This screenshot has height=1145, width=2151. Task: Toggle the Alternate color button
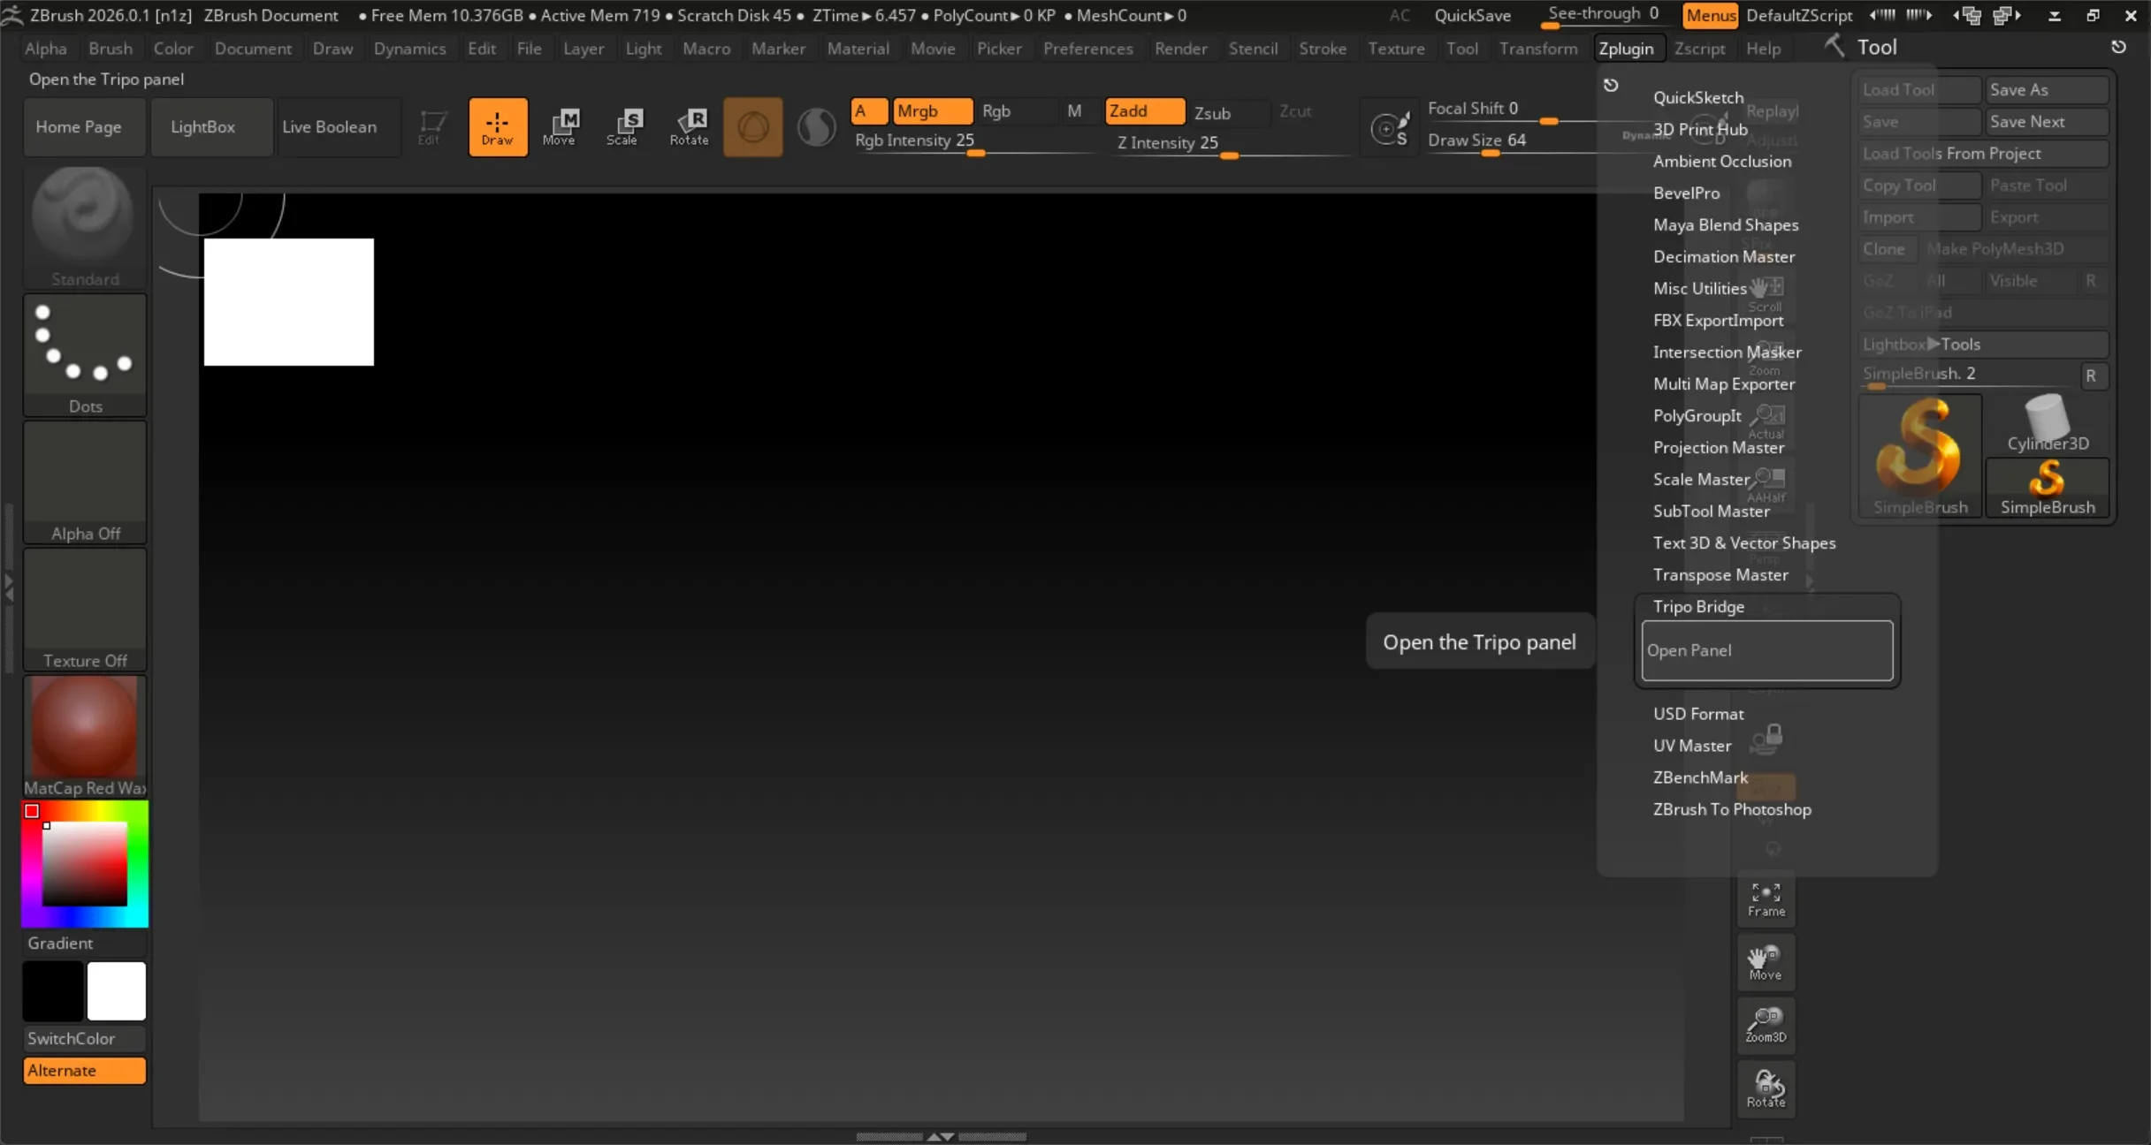point(85,1070)
